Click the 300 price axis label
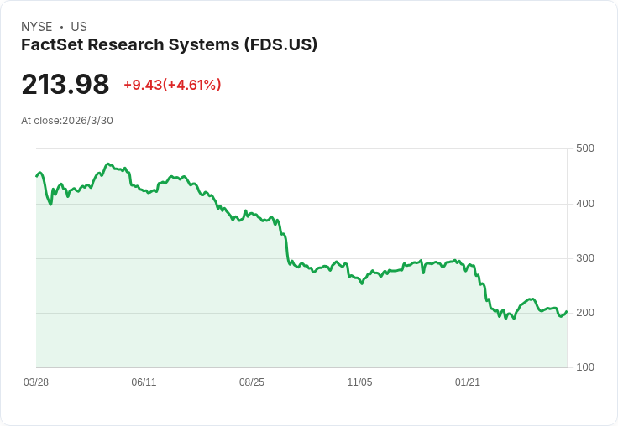The image size is (618, 426). point(585,258)
